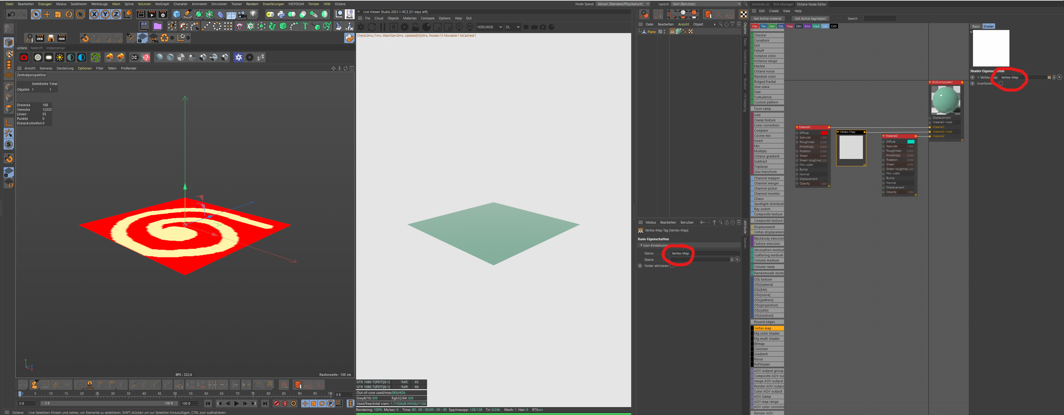Image resolution: width=1064 pixels, height=415 pixels.
Task: Open Octane settings gear icon
Action: (250, 57)
